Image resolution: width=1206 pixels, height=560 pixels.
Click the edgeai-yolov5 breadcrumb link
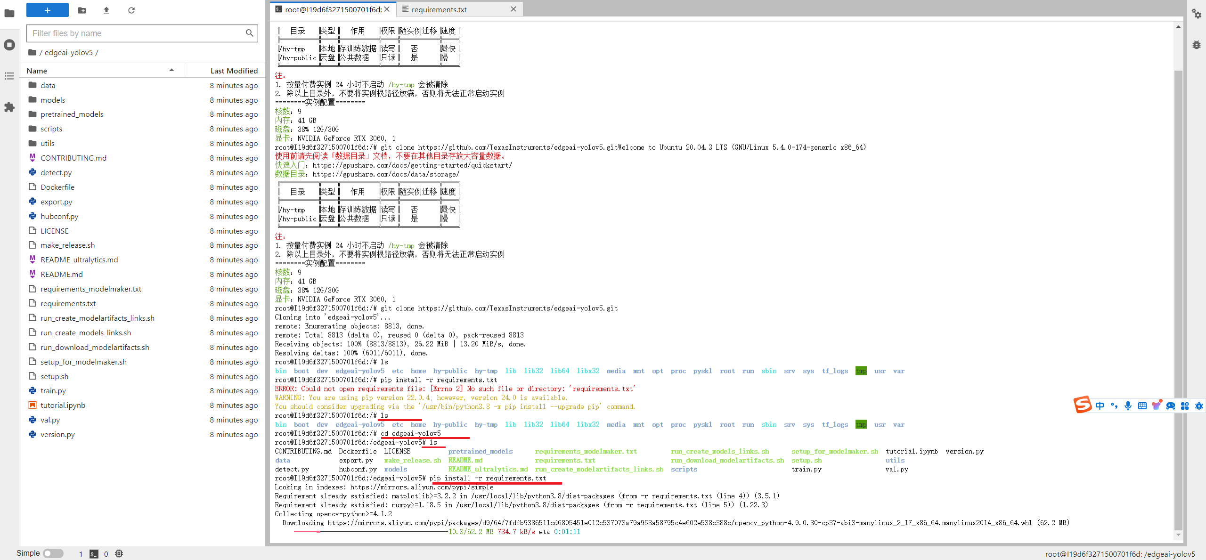[69, 52]
